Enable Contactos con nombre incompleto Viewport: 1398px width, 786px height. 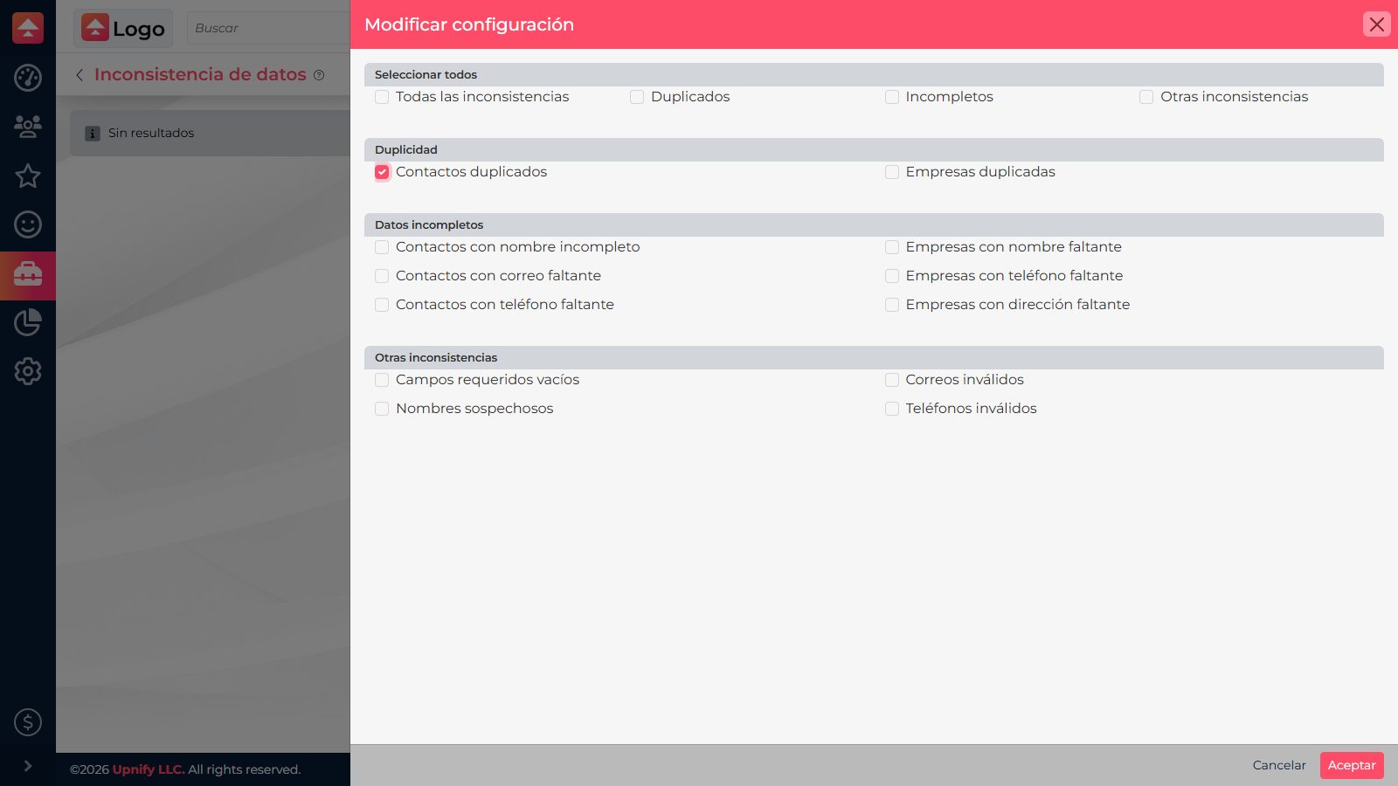(382, 247)
